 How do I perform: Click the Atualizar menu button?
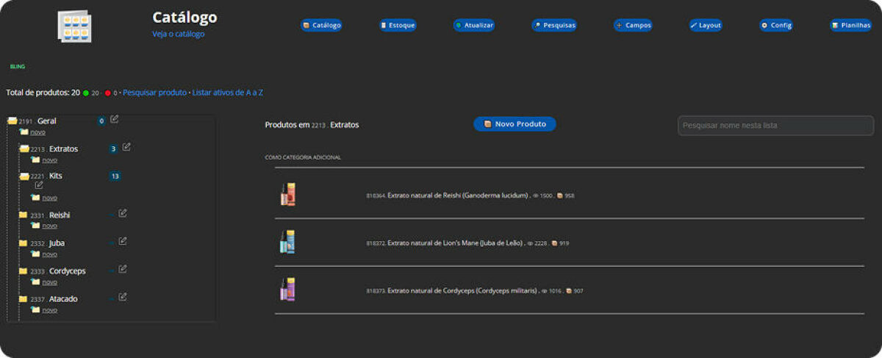pos(474,25)
